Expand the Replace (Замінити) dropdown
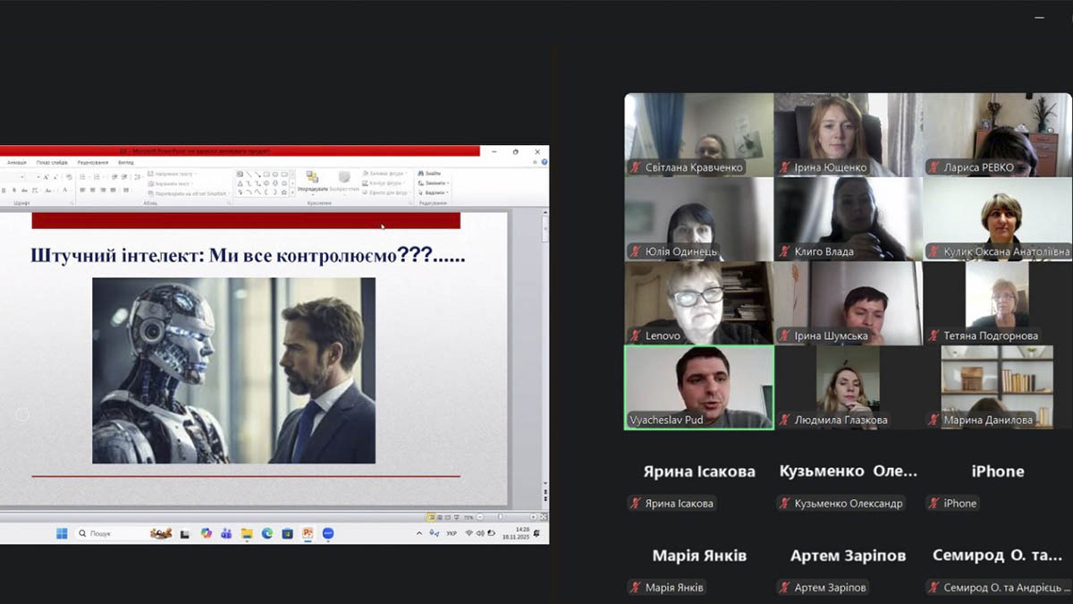 tap(447, 183)
